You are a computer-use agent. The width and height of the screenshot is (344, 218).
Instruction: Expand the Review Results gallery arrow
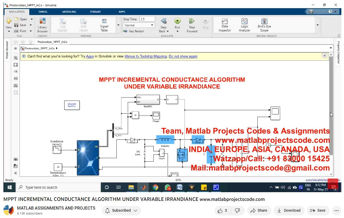point(317,25)
